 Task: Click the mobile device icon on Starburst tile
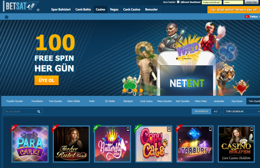pyautogui.click(x=210, y=129)
